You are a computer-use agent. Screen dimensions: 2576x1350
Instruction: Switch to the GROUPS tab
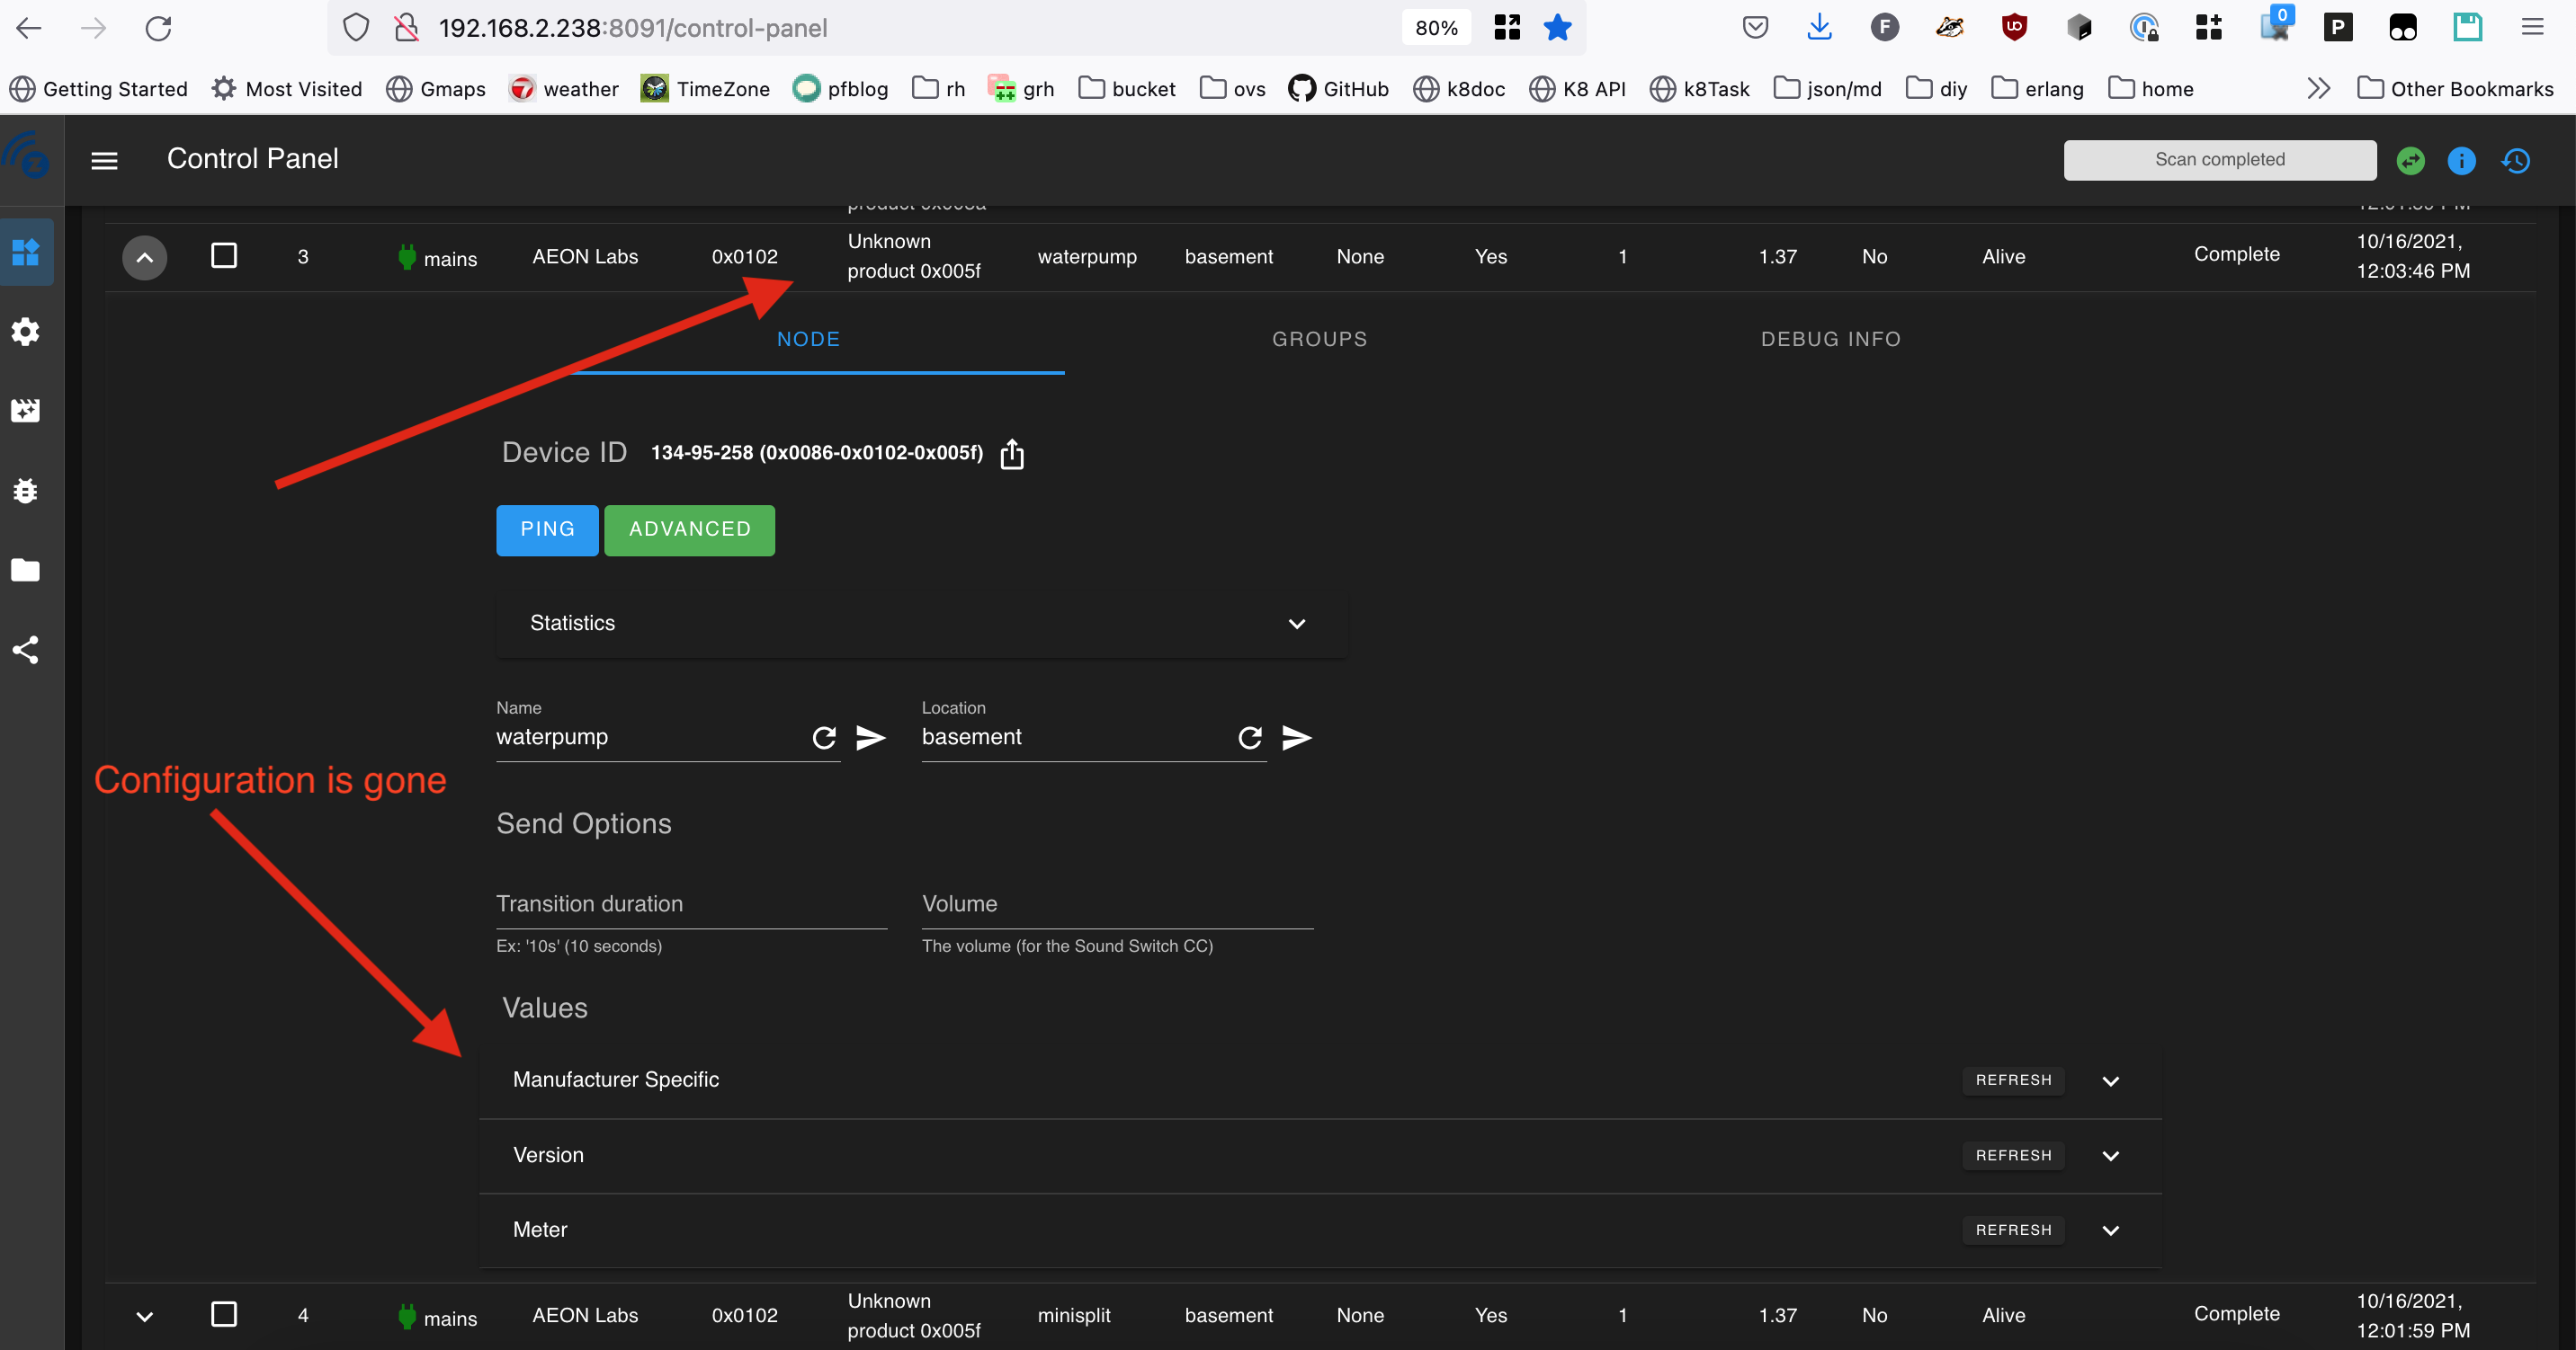pos(1319,339)
